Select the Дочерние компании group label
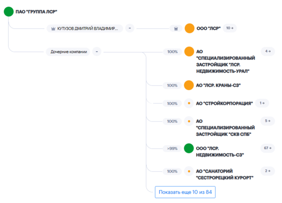Viewport: 282px width, 203px height. (68, 52)
